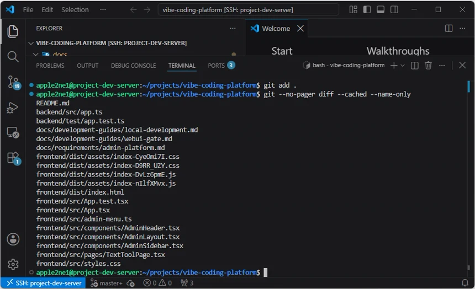Open Customize Layout control
This screenshot has height=289, width=475.
[353, 10]
